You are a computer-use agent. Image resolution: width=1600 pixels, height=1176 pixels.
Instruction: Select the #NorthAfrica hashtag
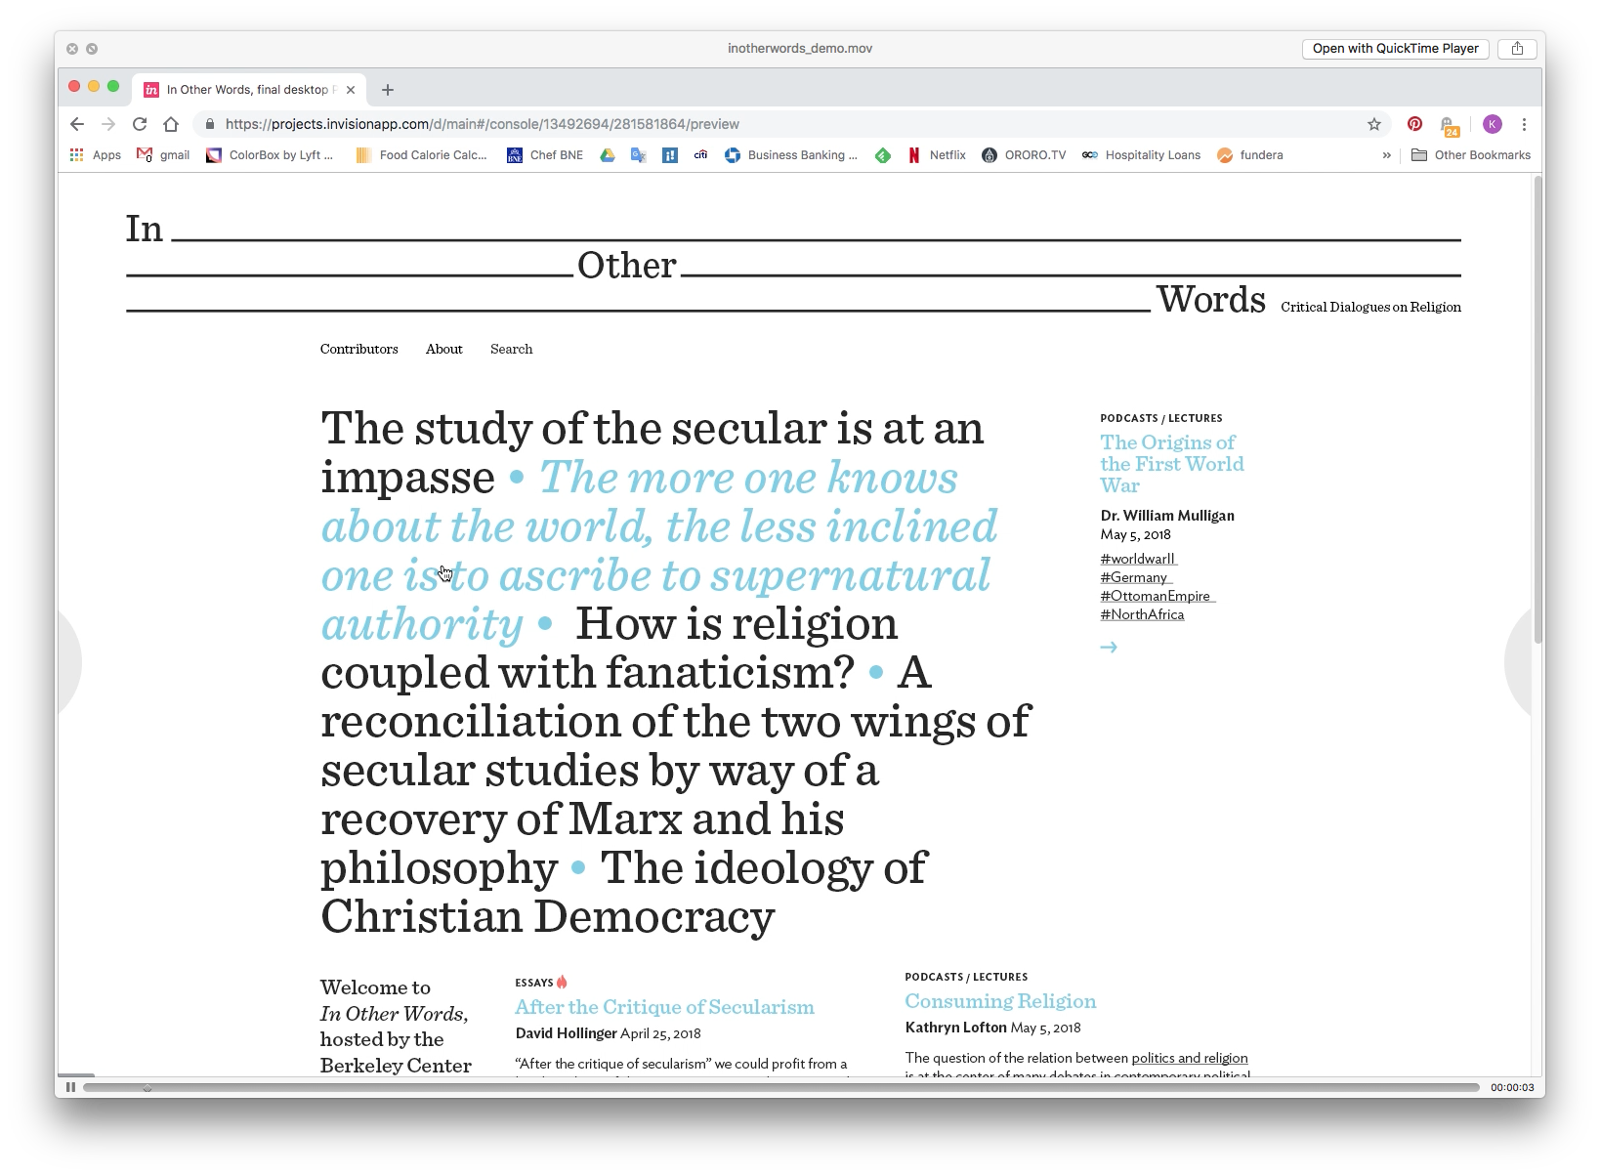coord(1142,614)
